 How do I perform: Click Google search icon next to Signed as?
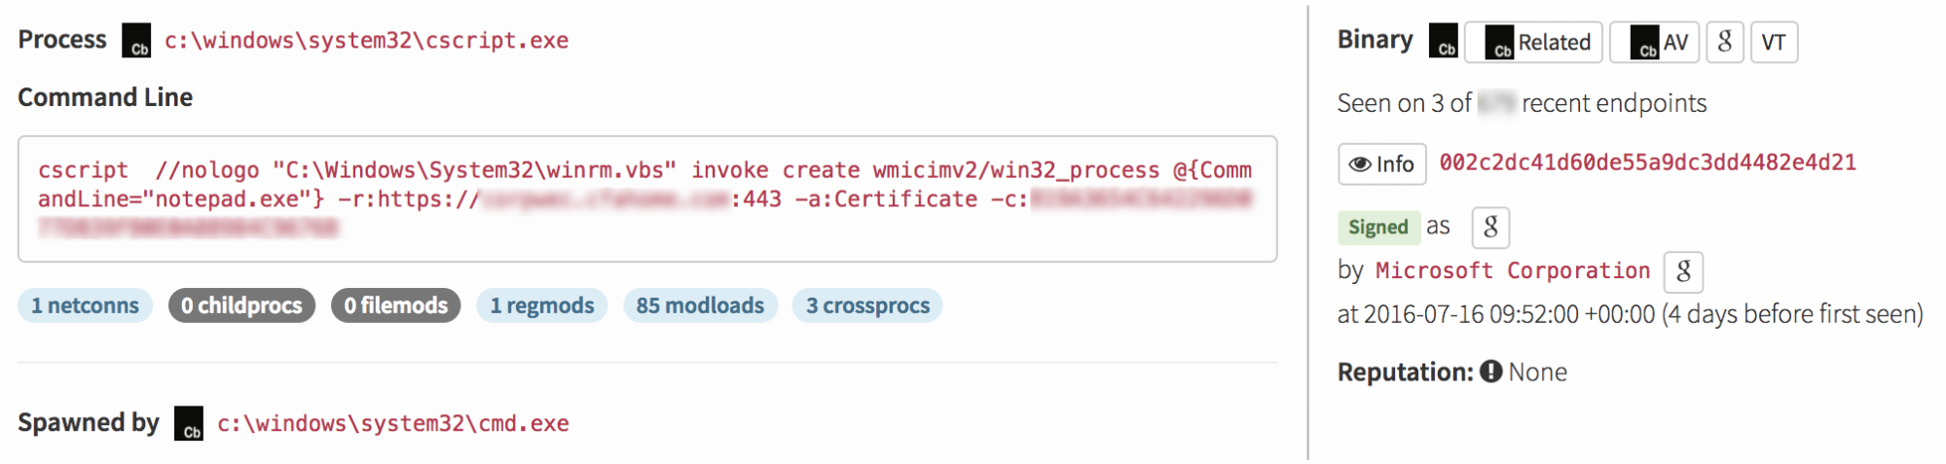(x=1490, y=227)
